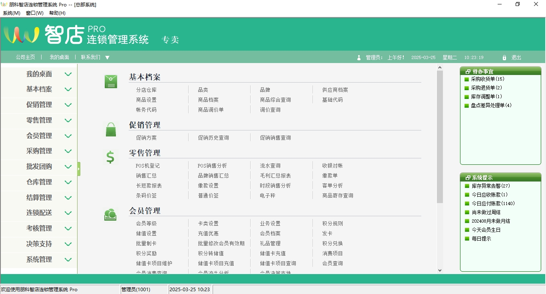Collapse the left sidebar with green handle

coord(79,169)
